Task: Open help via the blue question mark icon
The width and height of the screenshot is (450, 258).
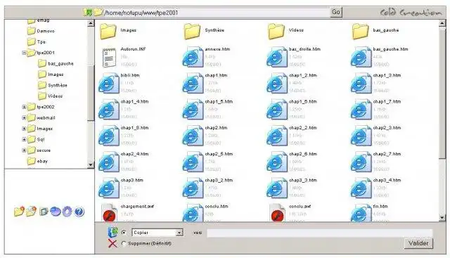Action: click(79, 212)
